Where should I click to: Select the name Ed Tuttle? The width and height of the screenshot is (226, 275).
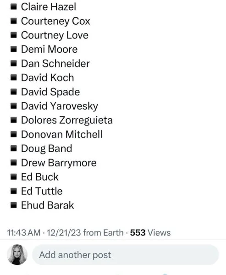point(42,191)
